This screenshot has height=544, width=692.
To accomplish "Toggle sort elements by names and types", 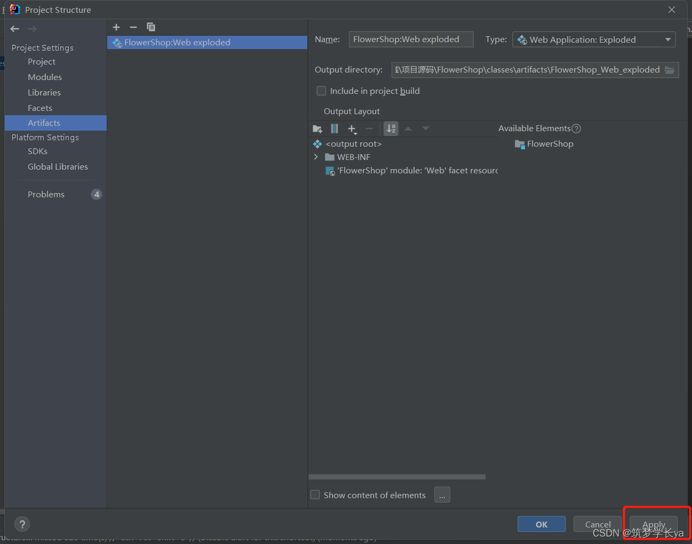I will tap(391, 129).
